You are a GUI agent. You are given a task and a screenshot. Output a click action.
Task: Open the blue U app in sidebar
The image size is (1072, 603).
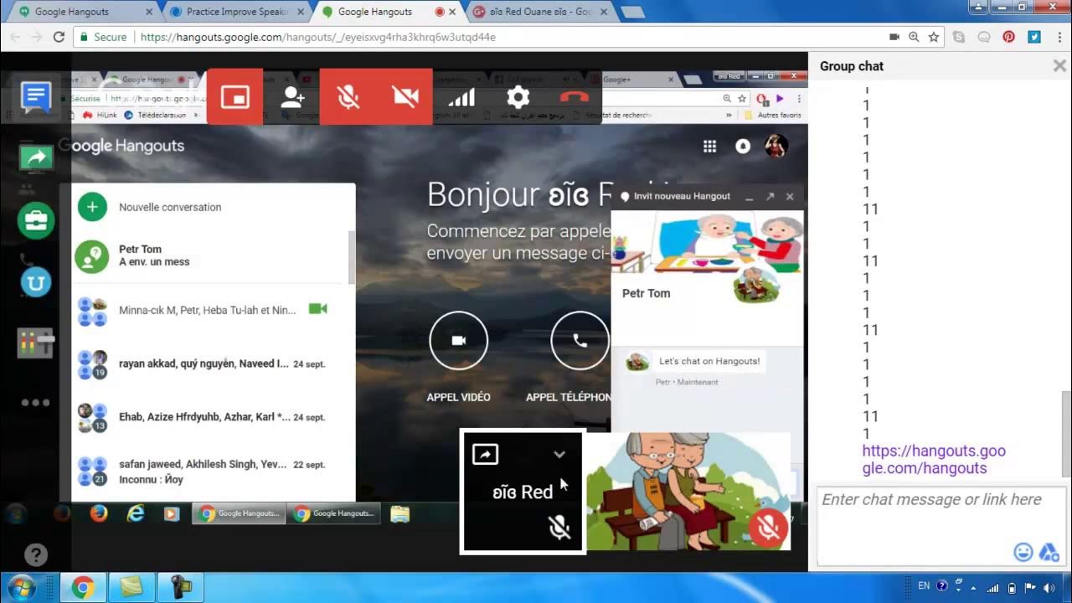pos(36,282)
